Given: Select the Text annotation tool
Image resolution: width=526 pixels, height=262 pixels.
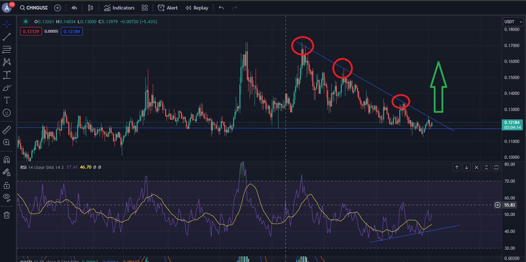Looking at the screenshot, I should tap(7, 100).
